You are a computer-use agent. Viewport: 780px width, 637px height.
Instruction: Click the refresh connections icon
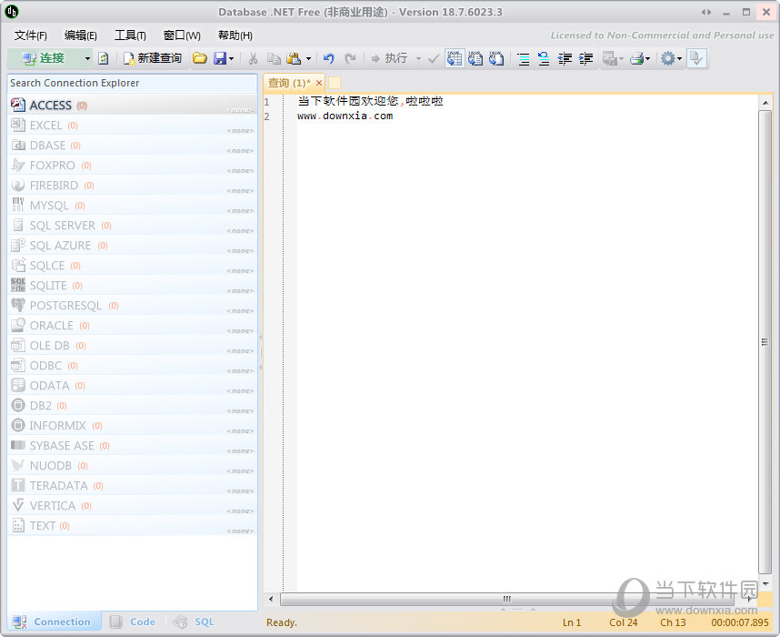pos(103,59)
